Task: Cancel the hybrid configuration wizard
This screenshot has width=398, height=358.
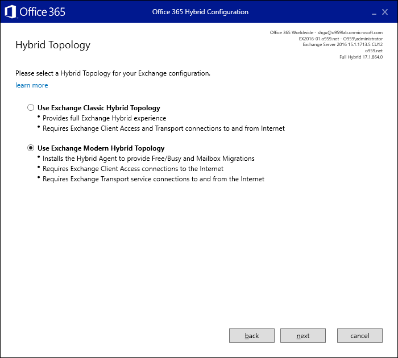Action: pos(360,336)
